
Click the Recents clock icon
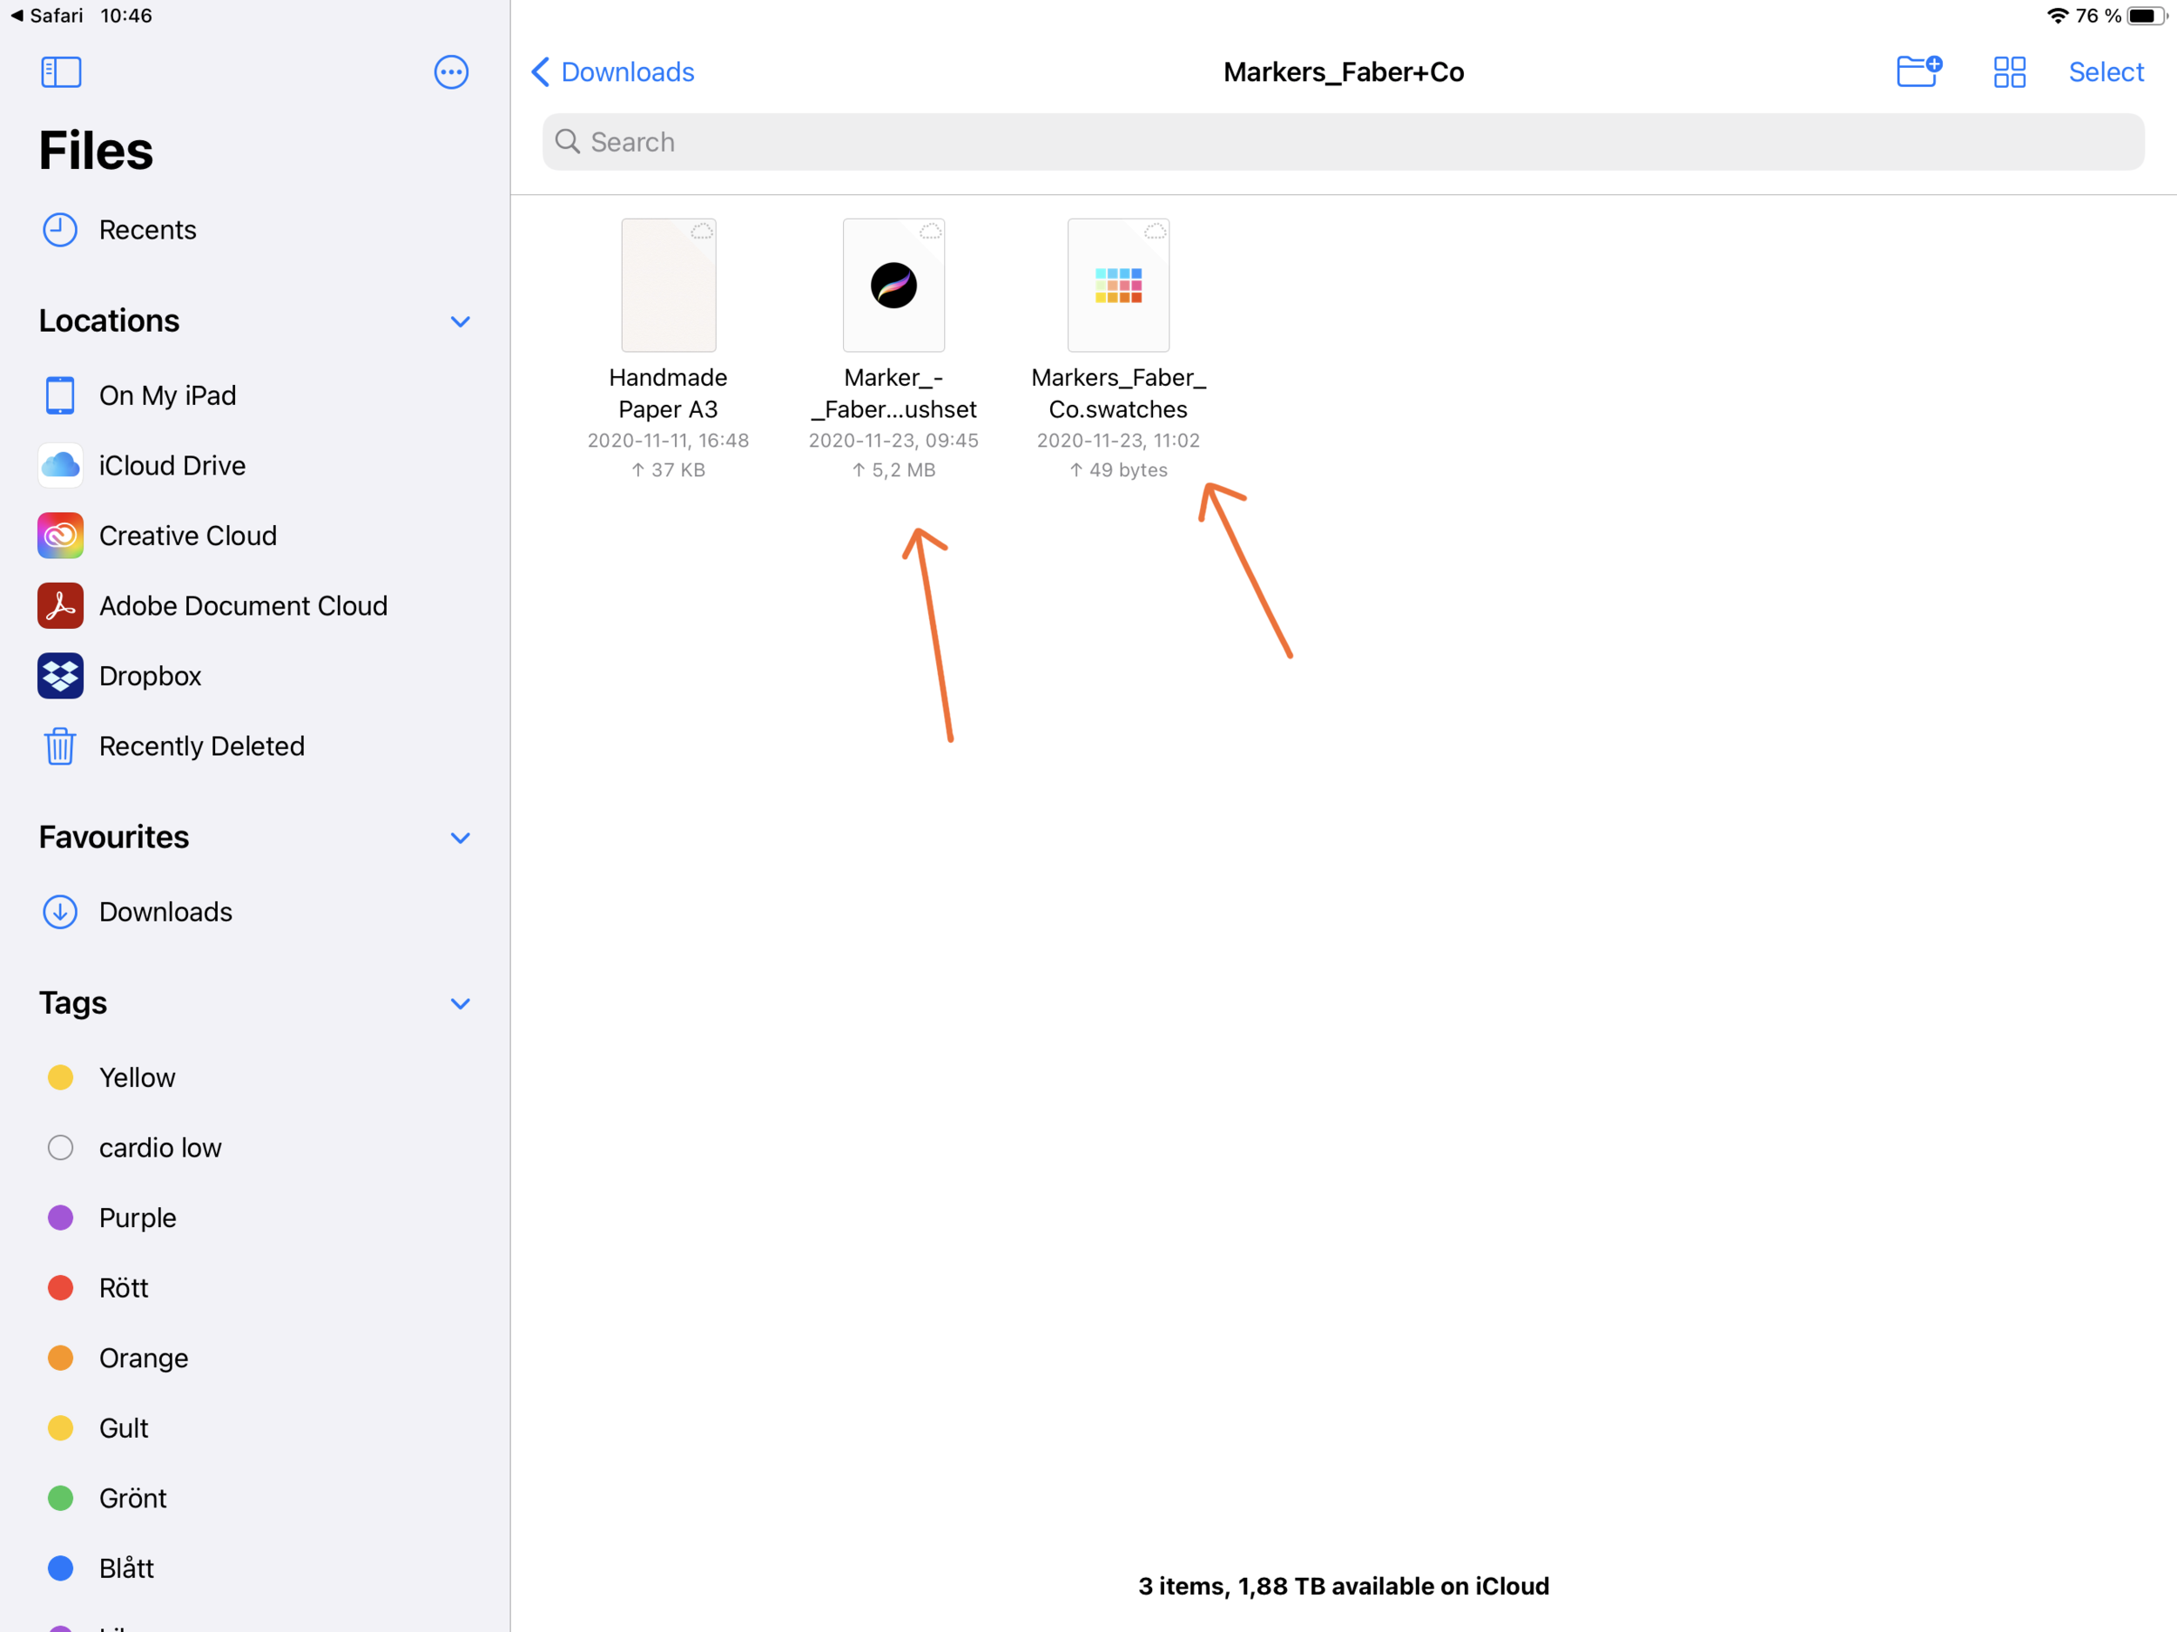(60, 229)
